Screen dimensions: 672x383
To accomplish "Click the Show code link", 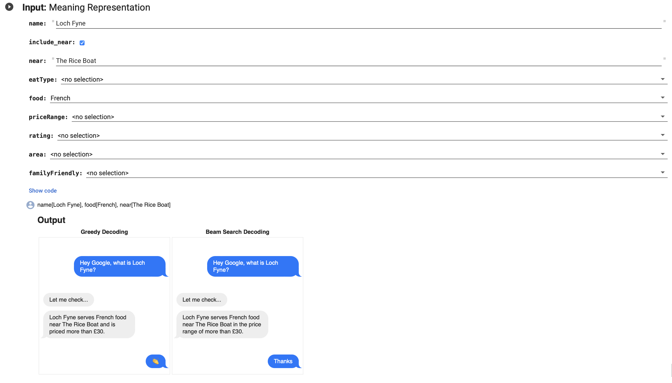I will 42,191.
